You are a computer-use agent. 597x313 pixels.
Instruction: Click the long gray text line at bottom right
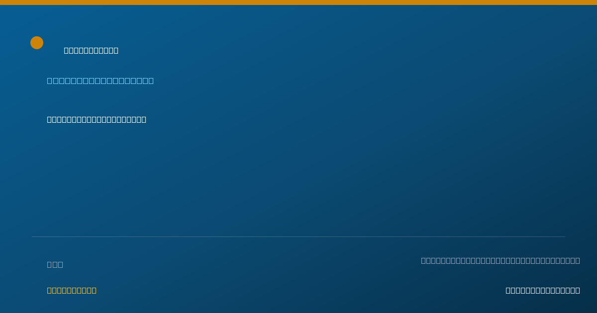pyautogui.click(x=500, y=260)
